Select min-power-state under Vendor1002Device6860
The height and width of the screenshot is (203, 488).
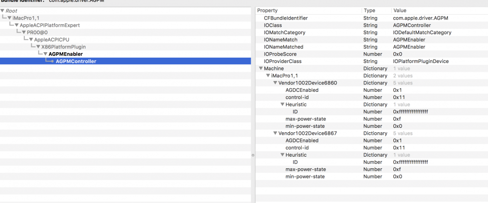pos(372,126)
